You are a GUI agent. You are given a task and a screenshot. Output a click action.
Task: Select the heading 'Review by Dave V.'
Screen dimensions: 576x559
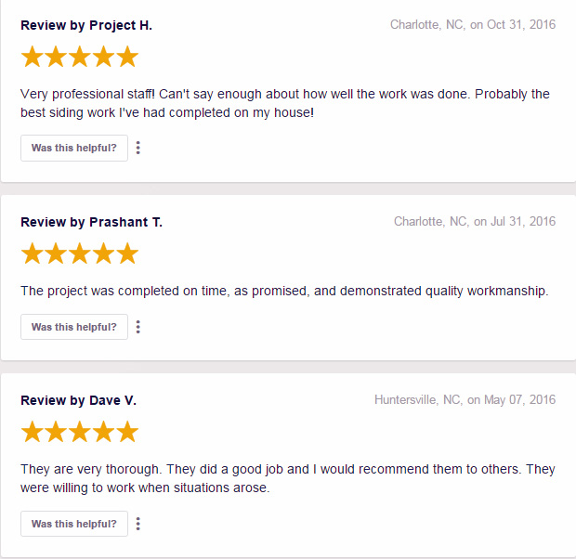[79, 400]
